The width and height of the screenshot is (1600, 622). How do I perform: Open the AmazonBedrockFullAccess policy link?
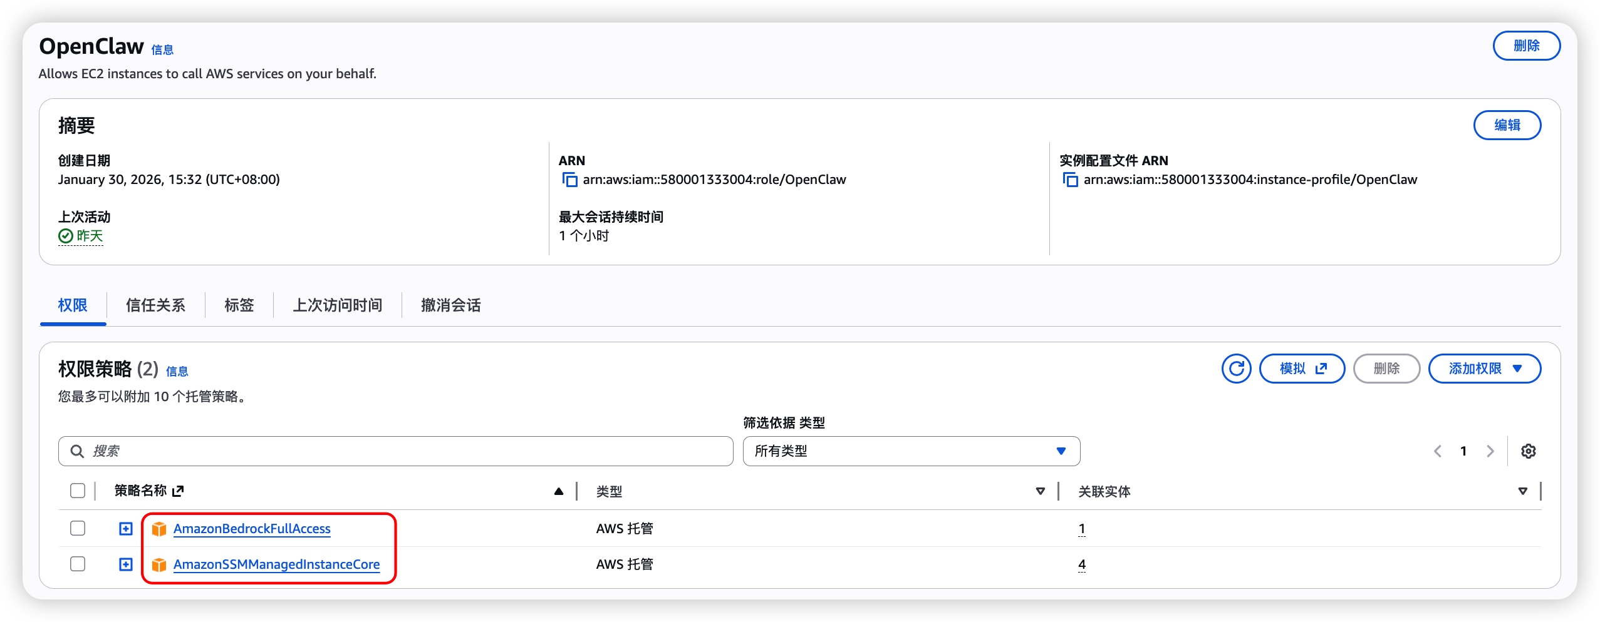click(252, 529)
